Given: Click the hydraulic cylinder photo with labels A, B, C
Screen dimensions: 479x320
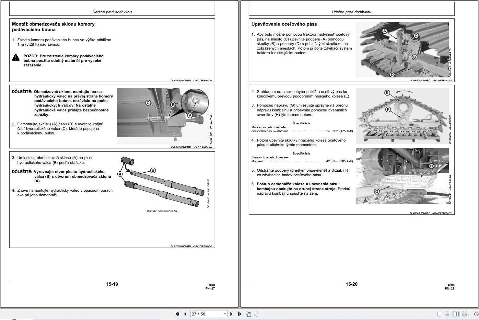Looking at the screenshot, I should pyautogui.click(x=163, y=116).
